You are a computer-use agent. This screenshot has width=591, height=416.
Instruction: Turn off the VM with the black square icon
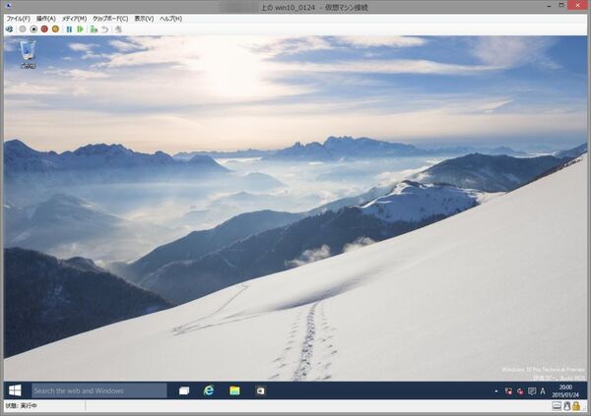(x=33, y=29)
